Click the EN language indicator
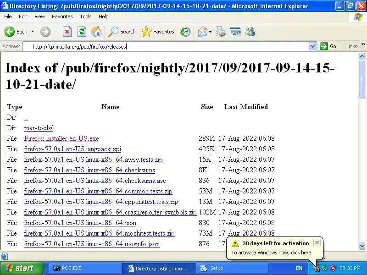 299,268
